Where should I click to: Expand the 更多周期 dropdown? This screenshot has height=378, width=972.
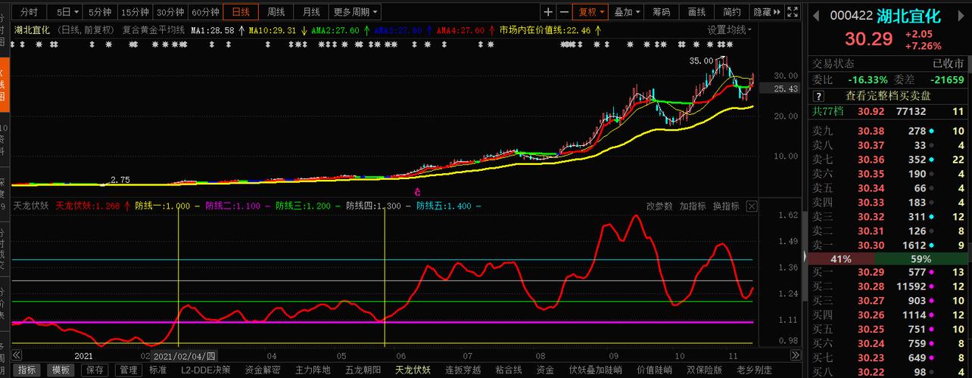point(356,12)
